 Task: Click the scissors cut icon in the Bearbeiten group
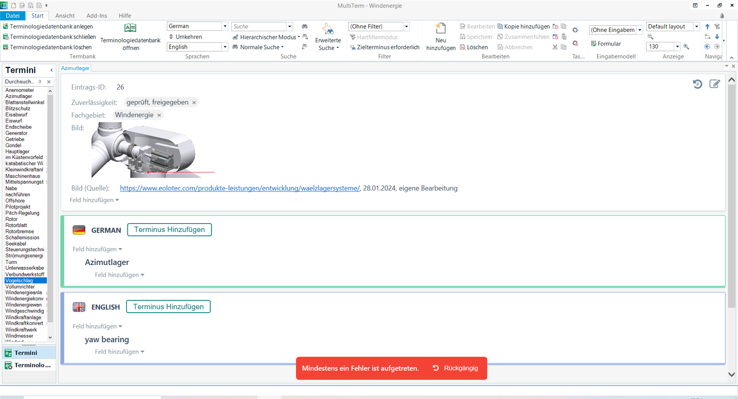tap(555, 47)
